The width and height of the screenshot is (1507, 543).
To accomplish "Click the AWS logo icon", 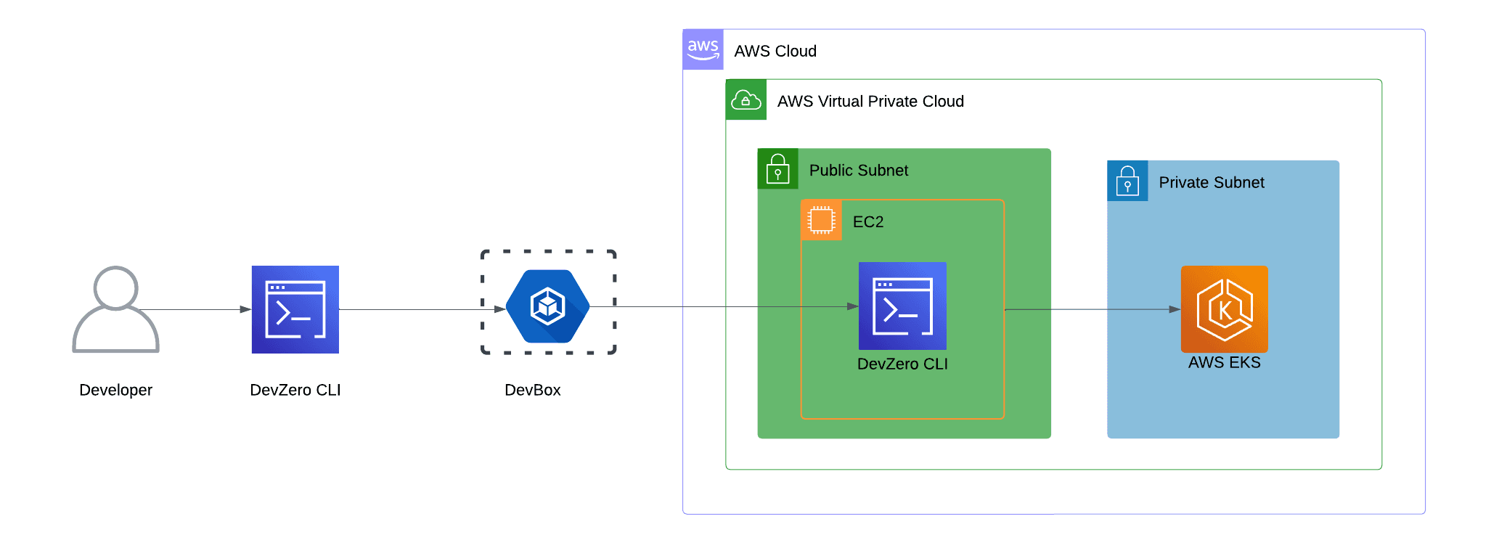I will coord(703,49).
